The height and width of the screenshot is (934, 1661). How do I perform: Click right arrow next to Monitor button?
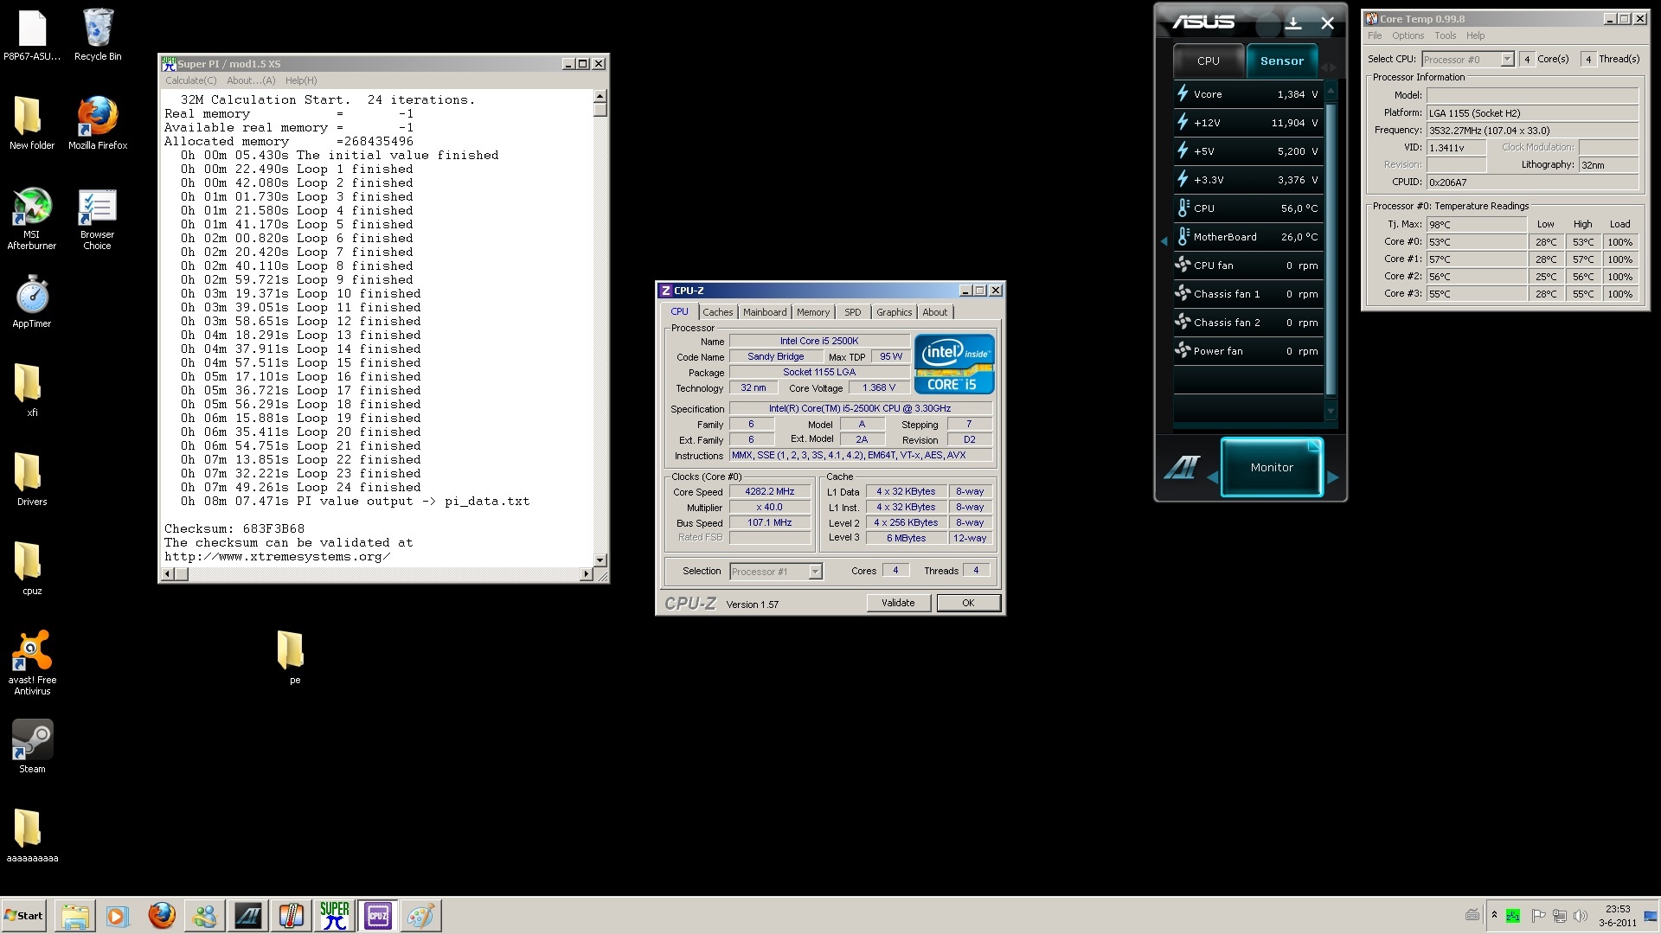[x=1333, y=477]
